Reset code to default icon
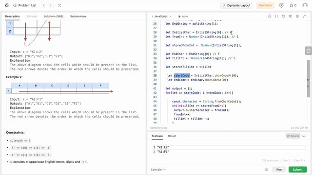 (x=283, y=16)
